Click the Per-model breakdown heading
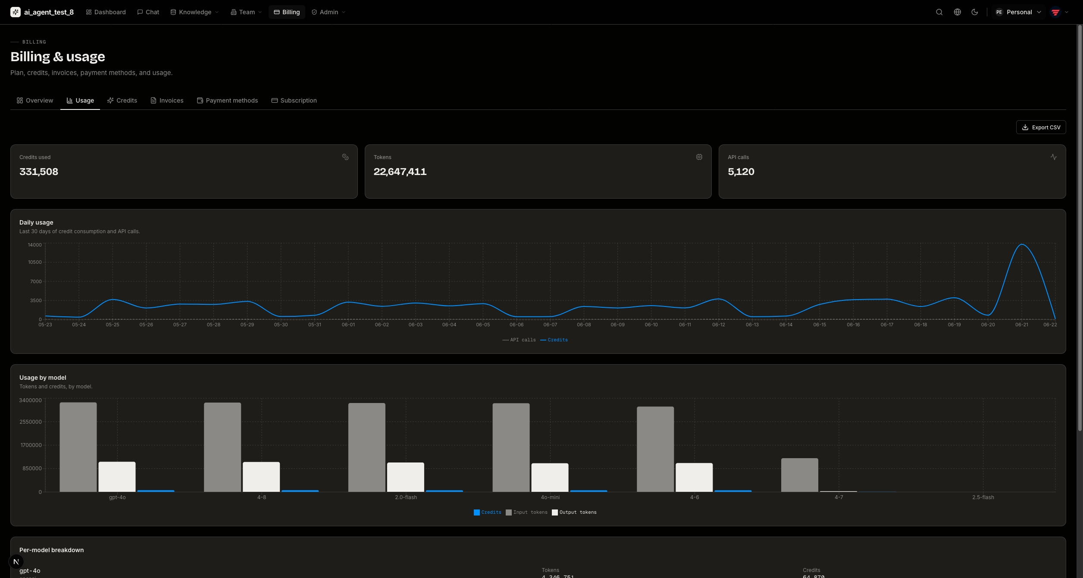 51,550
